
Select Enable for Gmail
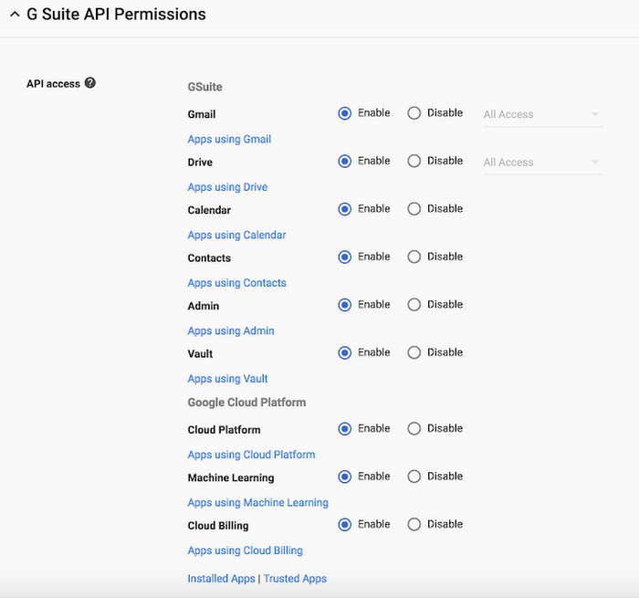tap(345, 113)
